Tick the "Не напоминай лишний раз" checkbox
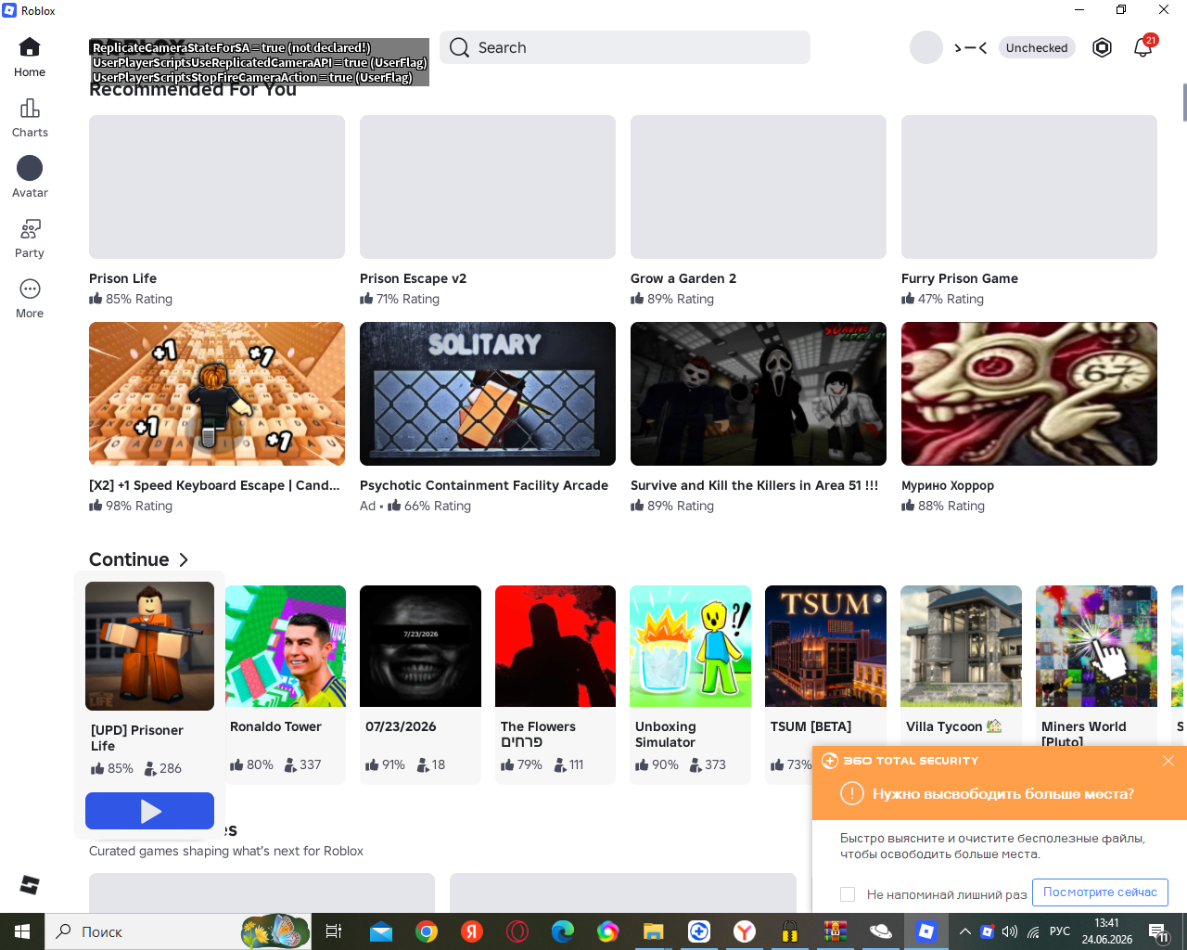1187x950 pixels. click(x=848, y=894)
